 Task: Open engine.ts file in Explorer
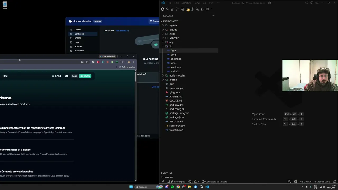coord(189,59)
